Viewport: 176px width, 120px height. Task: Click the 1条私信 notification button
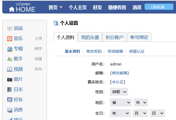[x=159, y=7]
